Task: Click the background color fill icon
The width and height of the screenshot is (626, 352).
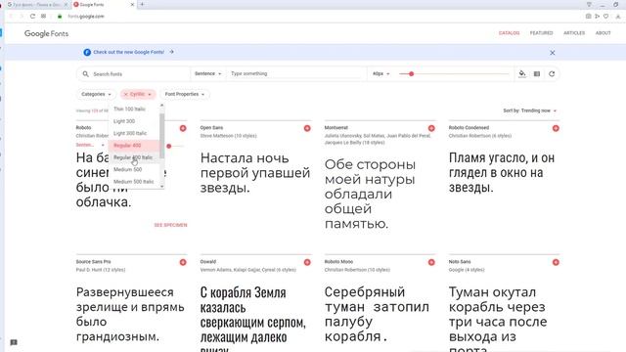Action: (522, 74)
